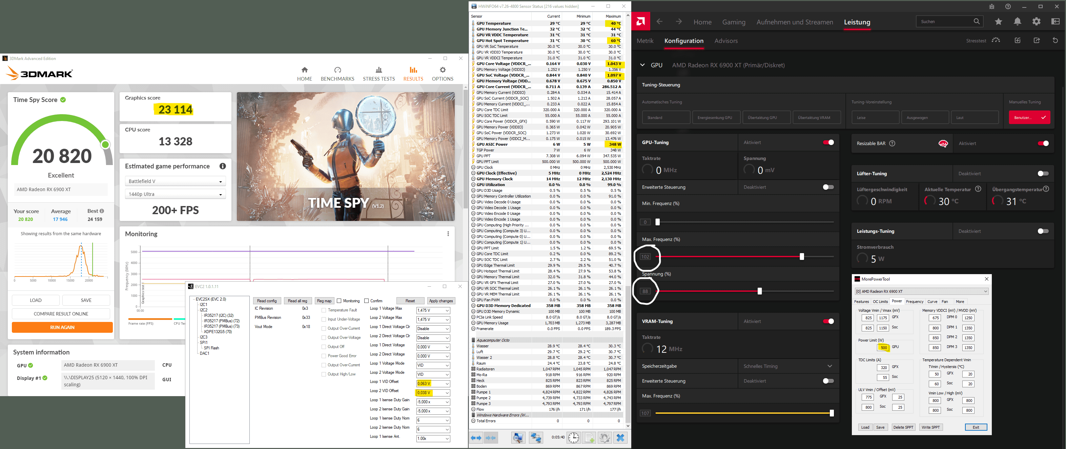Toggle VRAM-Tuning Aktiviert switch
This screenshot has height=449, width=1066.
click(828, 321)
